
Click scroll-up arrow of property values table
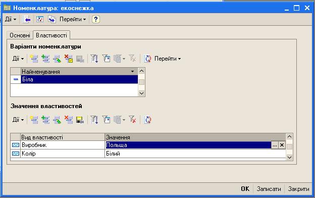[x=289, y=137]
